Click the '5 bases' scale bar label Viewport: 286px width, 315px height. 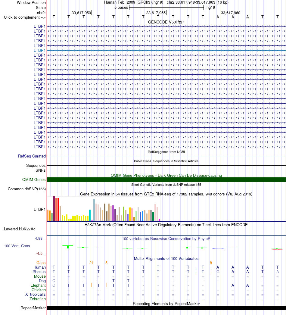click(121, 8)
